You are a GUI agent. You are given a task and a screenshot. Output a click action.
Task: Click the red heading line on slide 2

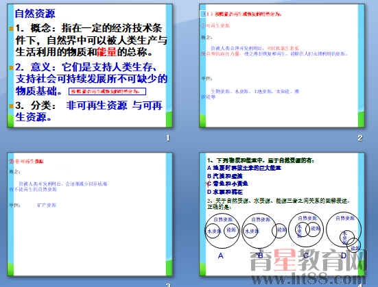pos(242,14)
